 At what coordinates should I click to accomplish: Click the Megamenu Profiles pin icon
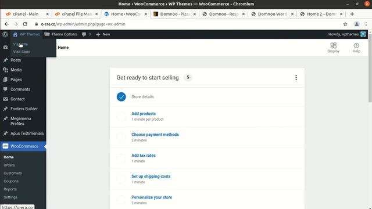pos(5,118)
